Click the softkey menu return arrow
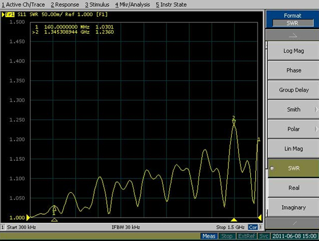Viewport: 319px width, 241px height. [x=293, y=35]
